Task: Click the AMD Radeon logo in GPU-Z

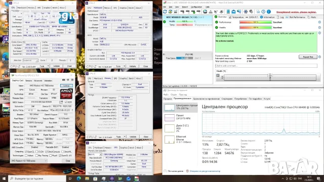Action: pyautogui.click(x=66, y=94)
